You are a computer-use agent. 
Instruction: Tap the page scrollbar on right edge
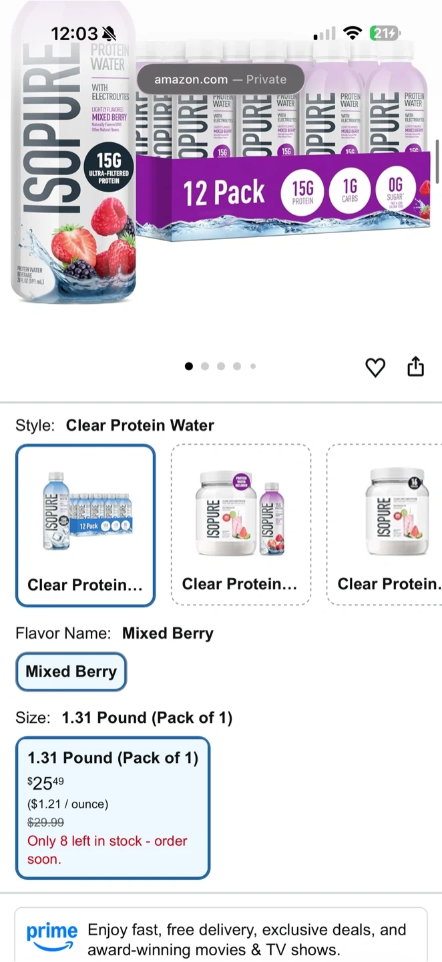click(x=437, y=160)
